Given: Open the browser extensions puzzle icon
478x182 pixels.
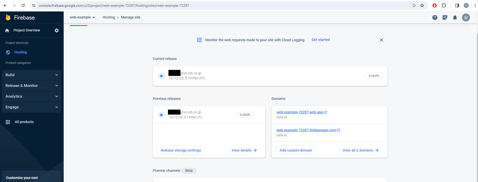Looking at the screenshot, I should 444,5.
